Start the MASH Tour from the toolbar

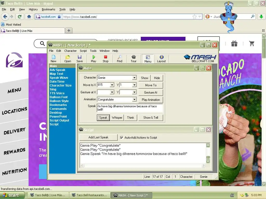(134, 59)
